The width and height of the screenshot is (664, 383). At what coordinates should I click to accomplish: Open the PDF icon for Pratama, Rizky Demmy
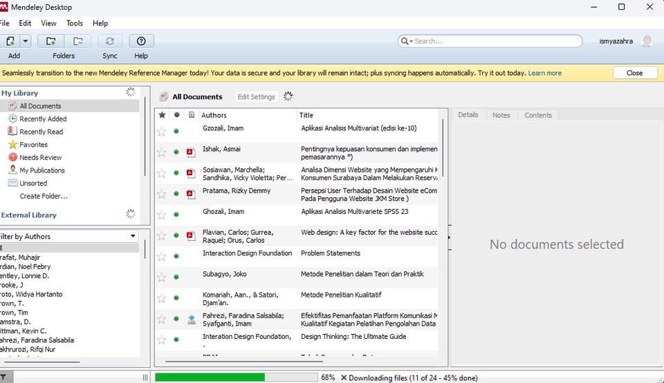click(191, 194)
